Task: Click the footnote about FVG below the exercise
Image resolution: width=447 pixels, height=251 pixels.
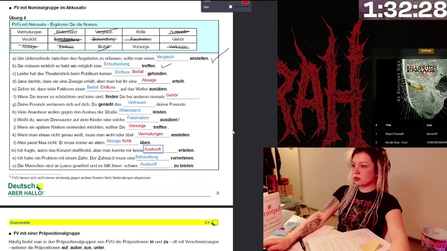Action: (x=80, y=178)
